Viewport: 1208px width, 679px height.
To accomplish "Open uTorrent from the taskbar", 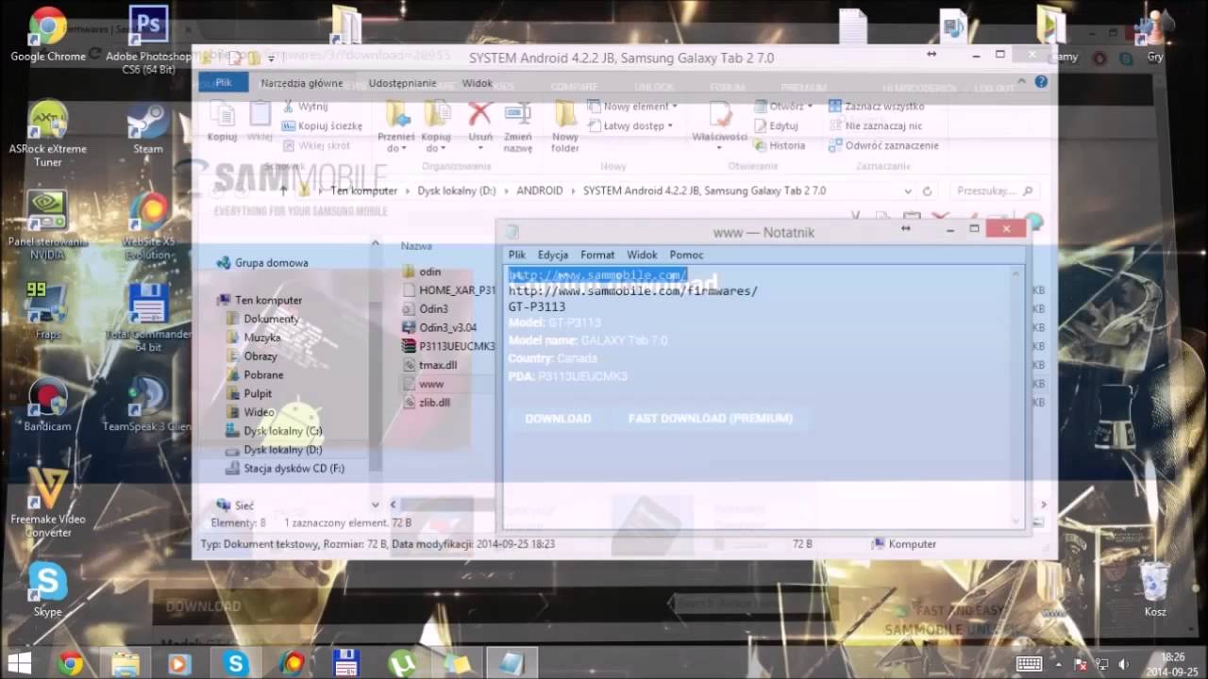I will coord(403,663).
